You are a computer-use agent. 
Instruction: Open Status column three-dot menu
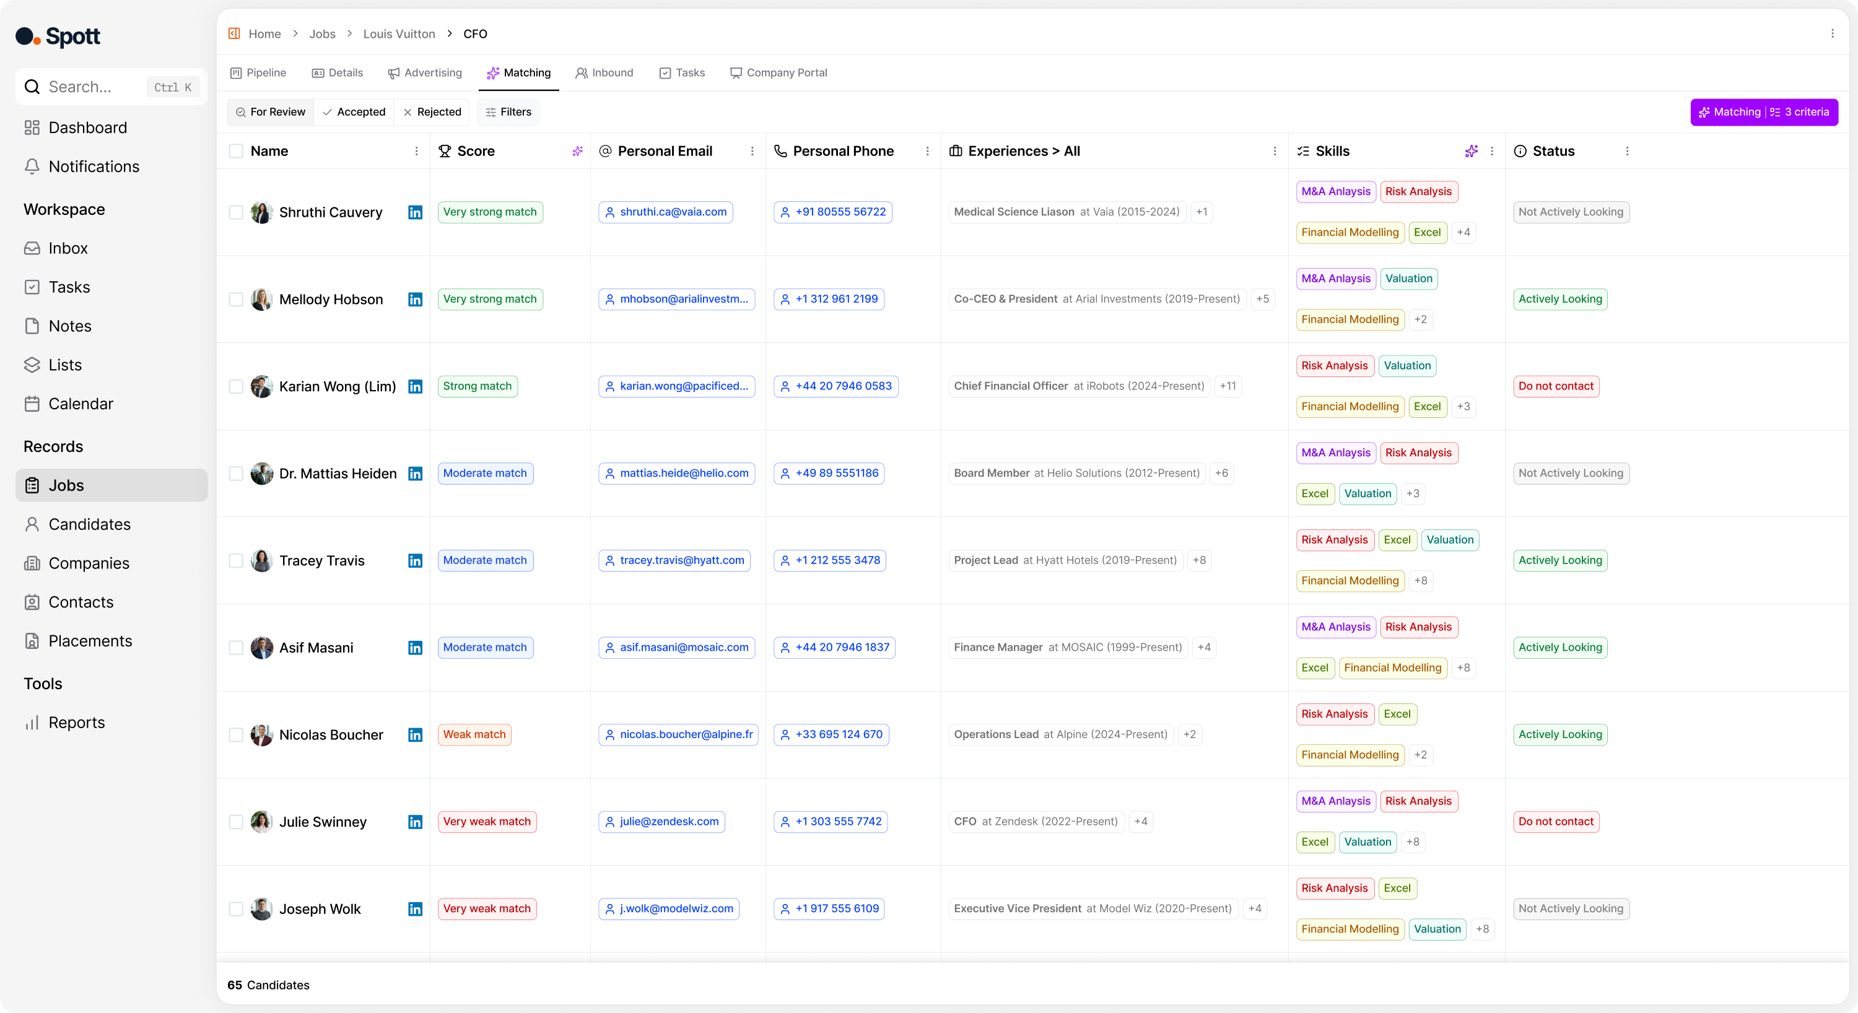coord(1626,152)
